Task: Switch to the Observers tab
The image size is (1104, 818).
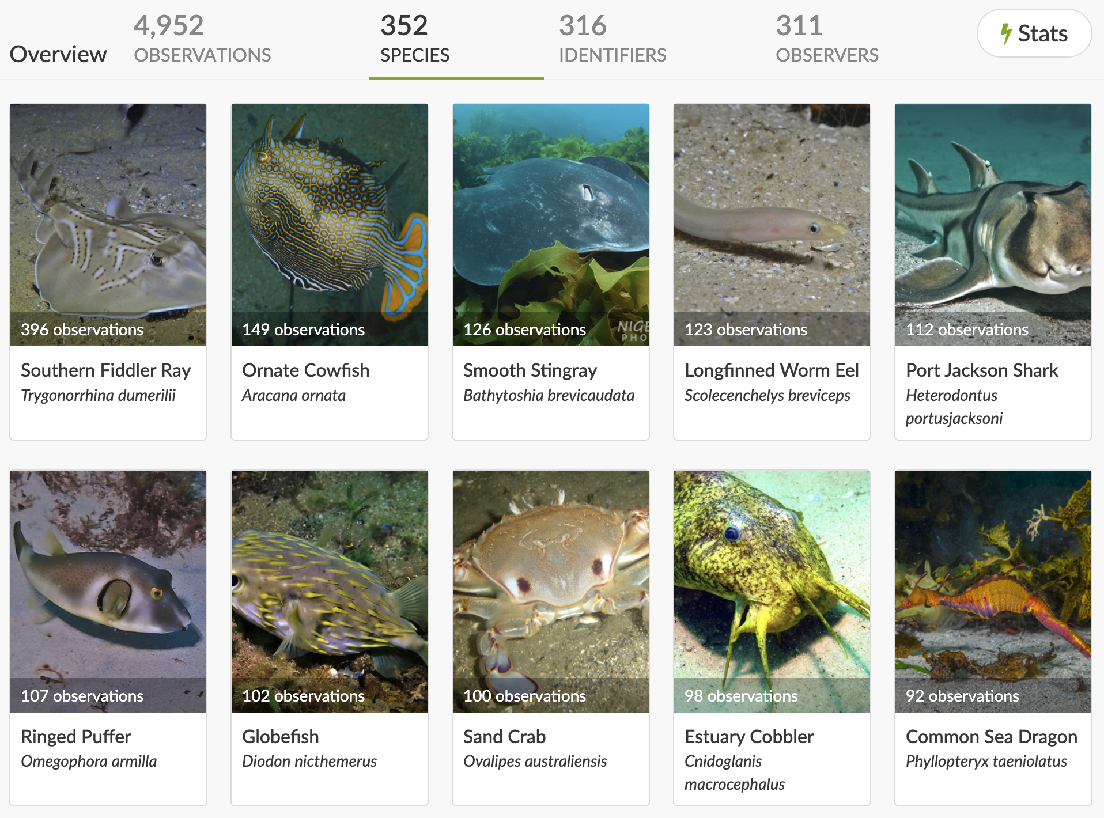Action: pyautogui.click(x=827, y=39)
